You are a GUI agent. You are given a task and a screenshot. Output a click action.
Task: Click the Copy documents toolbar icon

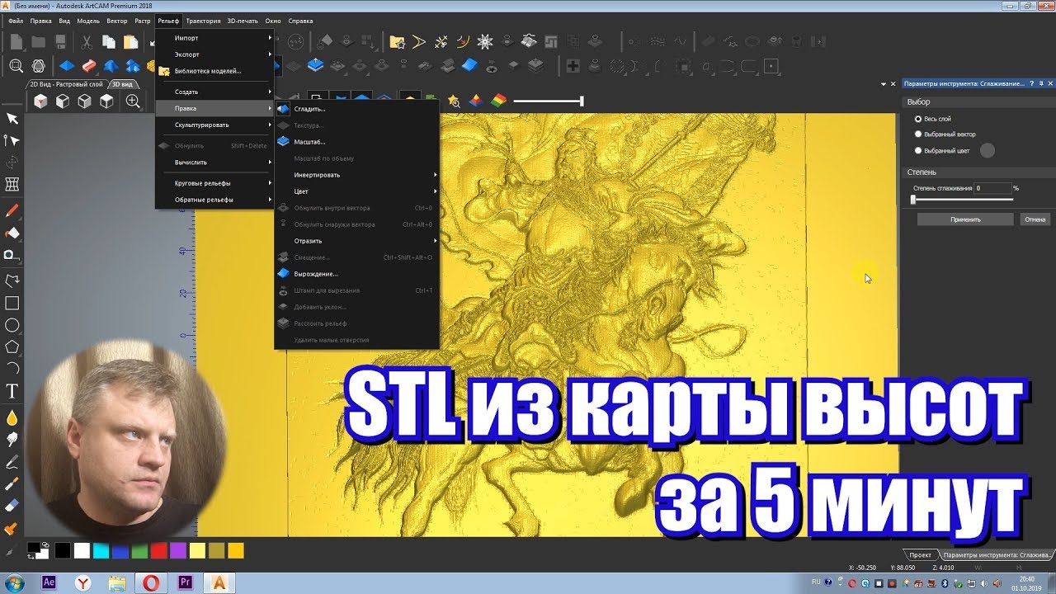(x=108, y=41)
